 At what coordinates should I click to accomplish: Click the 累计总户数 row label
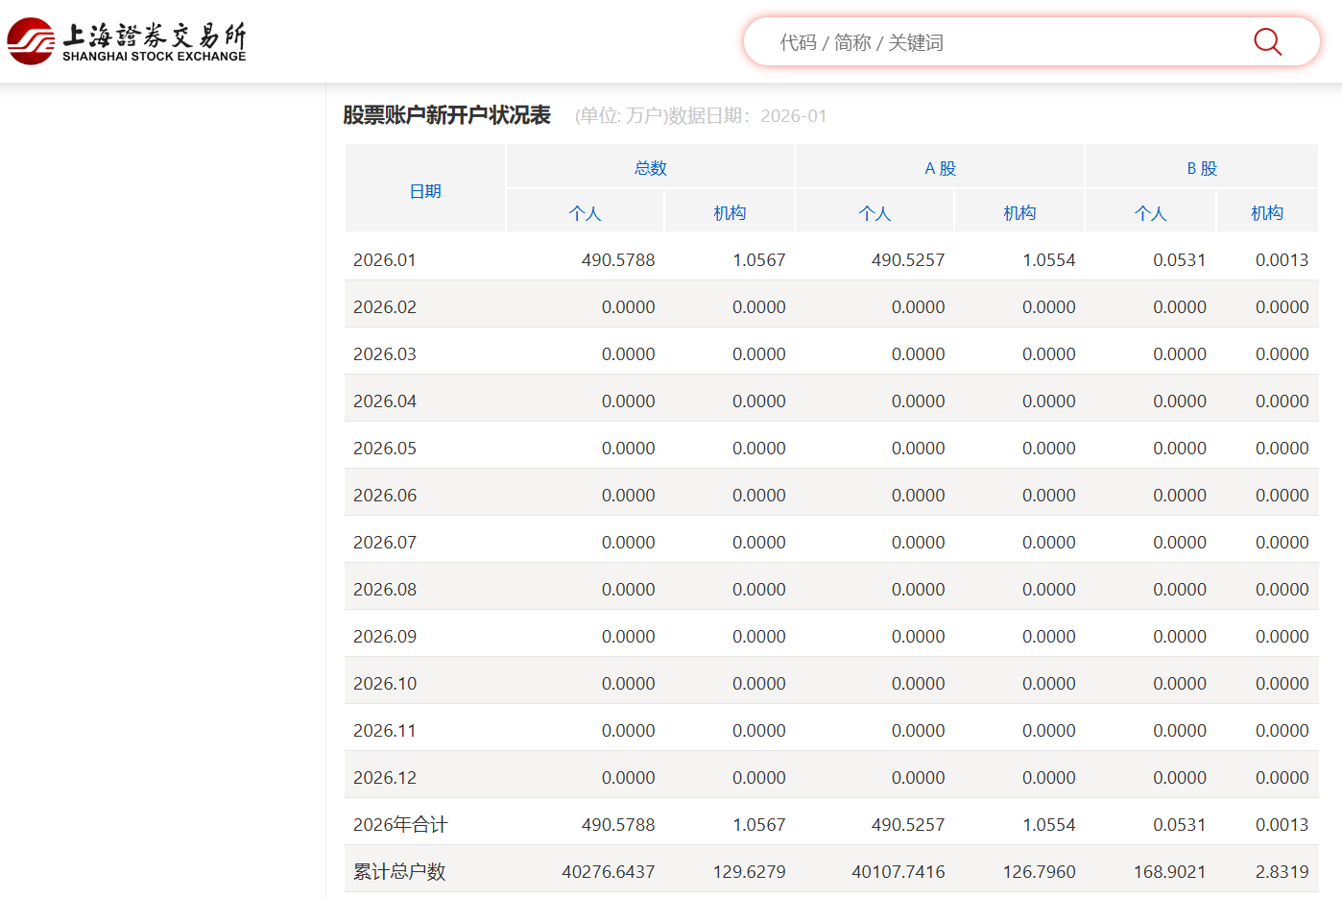399,872
